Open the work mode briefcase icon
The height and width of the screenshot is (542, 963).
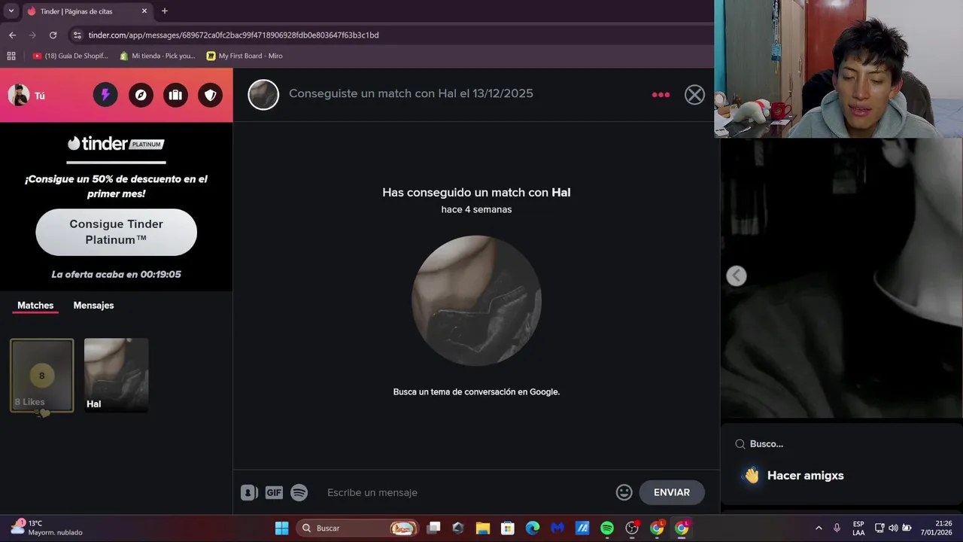point(175,95)
